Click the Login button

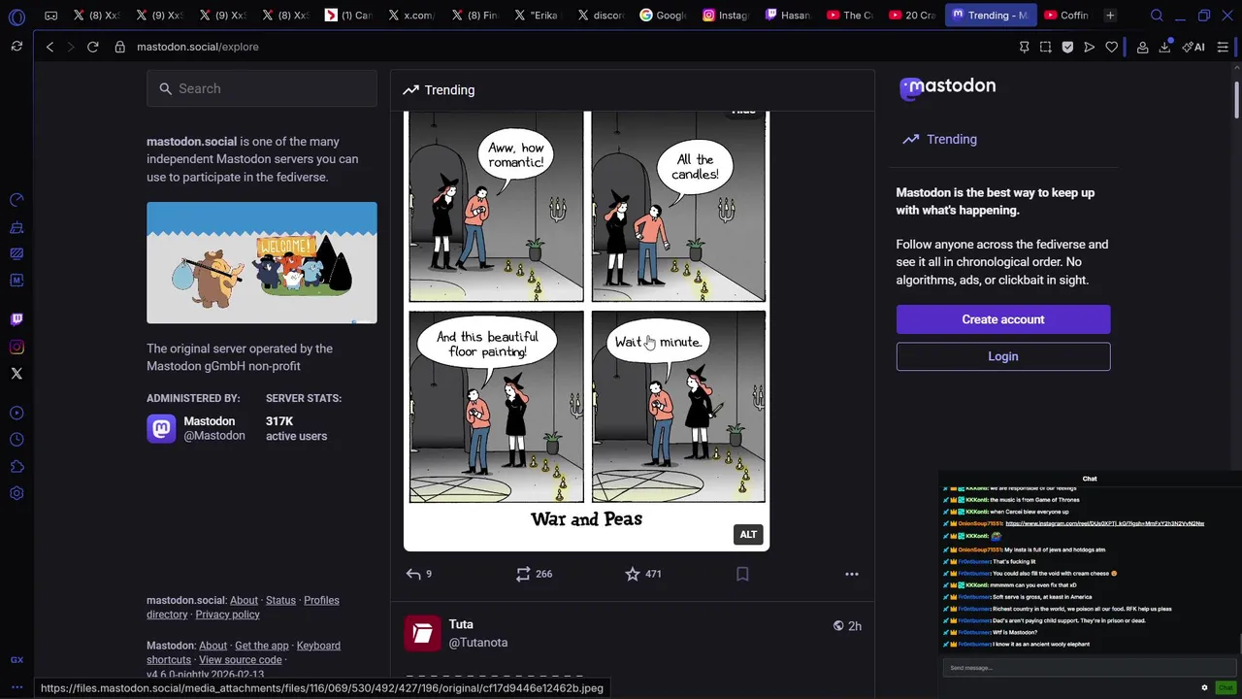pyautogui.click(x=1003, y=356)
